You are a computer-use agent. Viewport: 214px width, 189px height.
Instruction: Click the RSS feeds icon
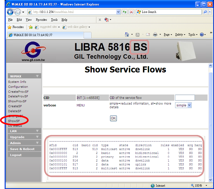[x=138, y=35]
